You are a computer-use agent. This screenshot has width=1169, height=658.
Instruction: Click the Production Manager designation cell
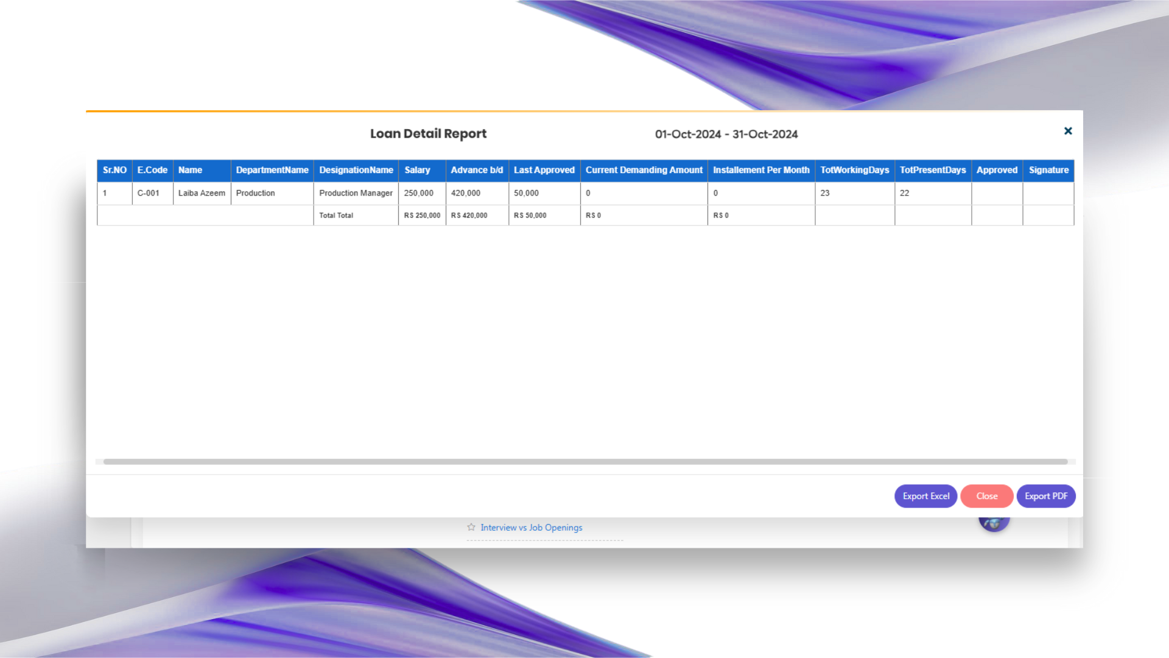356,193
